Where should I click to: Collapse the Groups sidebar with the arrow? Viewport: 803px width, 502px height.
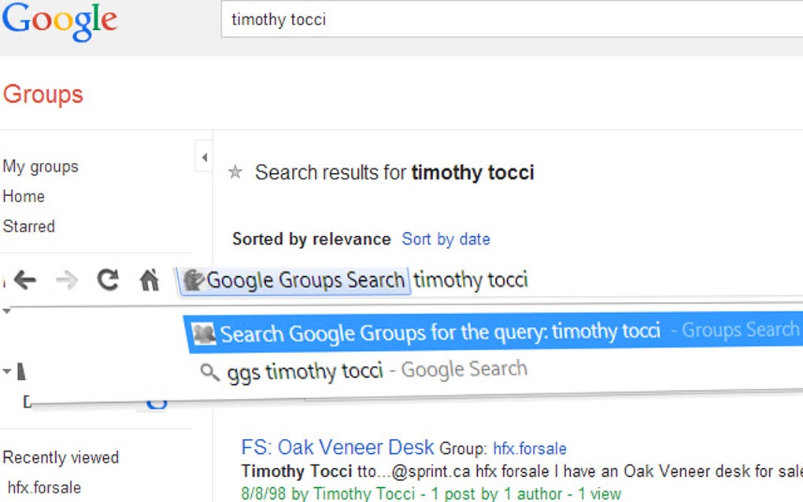(205, 156)
